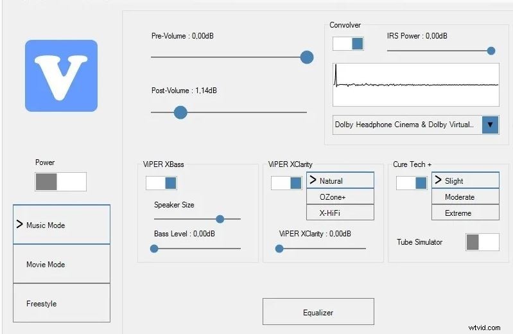Image resolution: width=513 pixels, height=334 pixels.
Task: Open the Dolby Headphone impulse response dropdown
Action: pos(405,125)
